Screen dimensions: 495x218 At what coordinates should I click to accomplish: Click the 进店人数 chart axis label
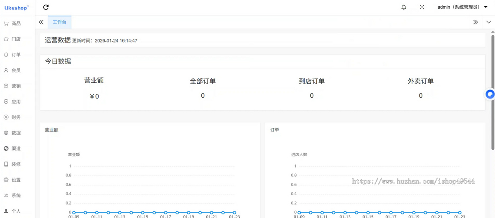click(299, 155)
